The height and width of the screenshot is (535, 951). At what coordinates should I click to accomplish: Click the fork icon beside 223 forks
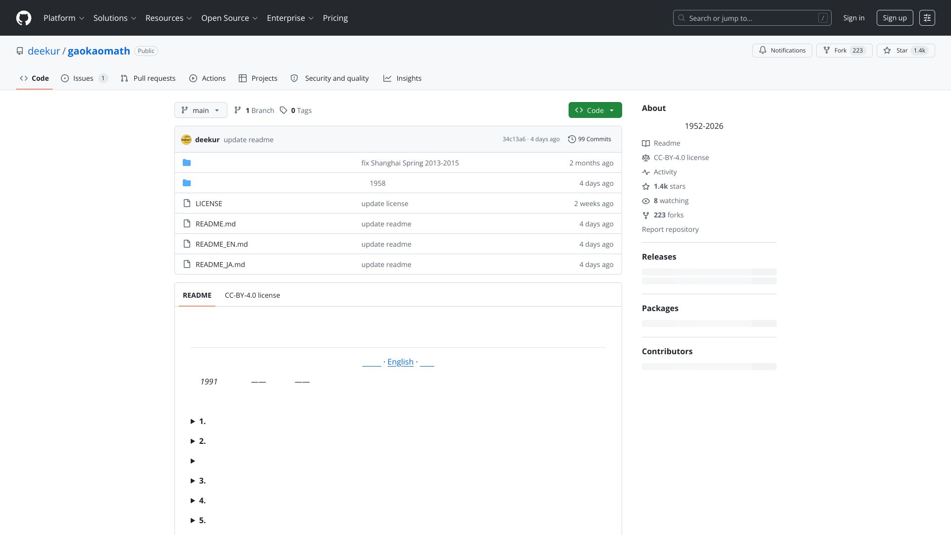(646, 215)
